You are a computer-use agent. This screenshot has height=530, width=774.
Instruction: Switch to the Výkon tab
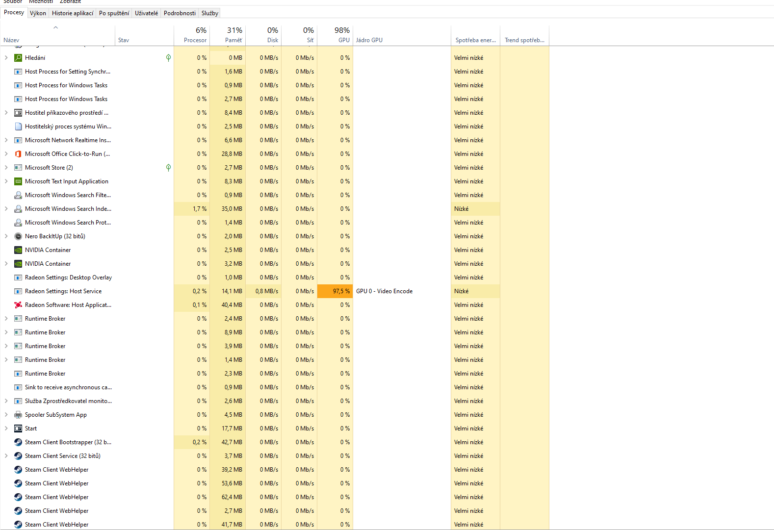[x=38, y=13]
